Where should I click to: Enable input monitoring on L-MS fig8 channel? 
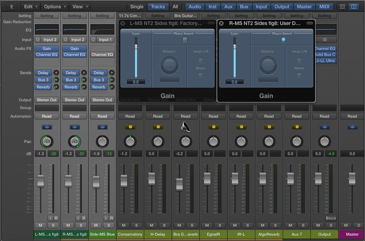tap(50, 219)
